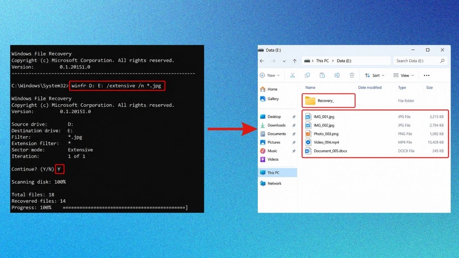This screenshot has height=258, width=459.
Task: Sort by the Size column header
Action: point(430,88)
